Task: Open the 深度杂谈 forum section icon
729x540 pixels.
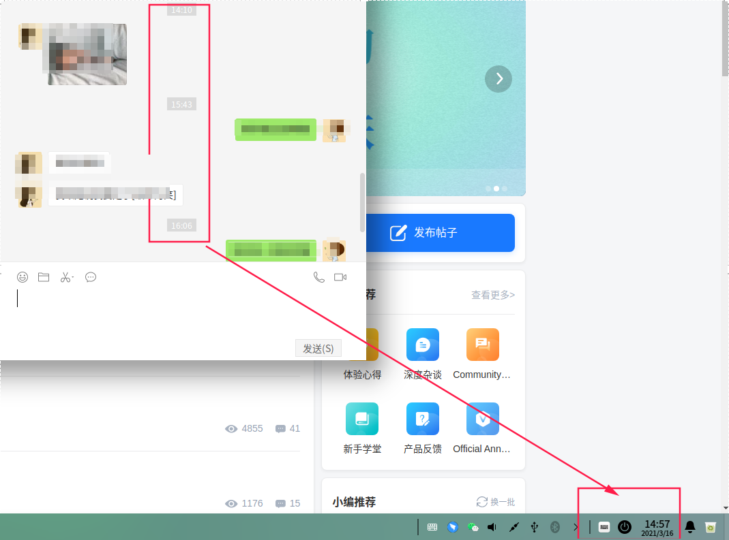Action: click(423, 345)
